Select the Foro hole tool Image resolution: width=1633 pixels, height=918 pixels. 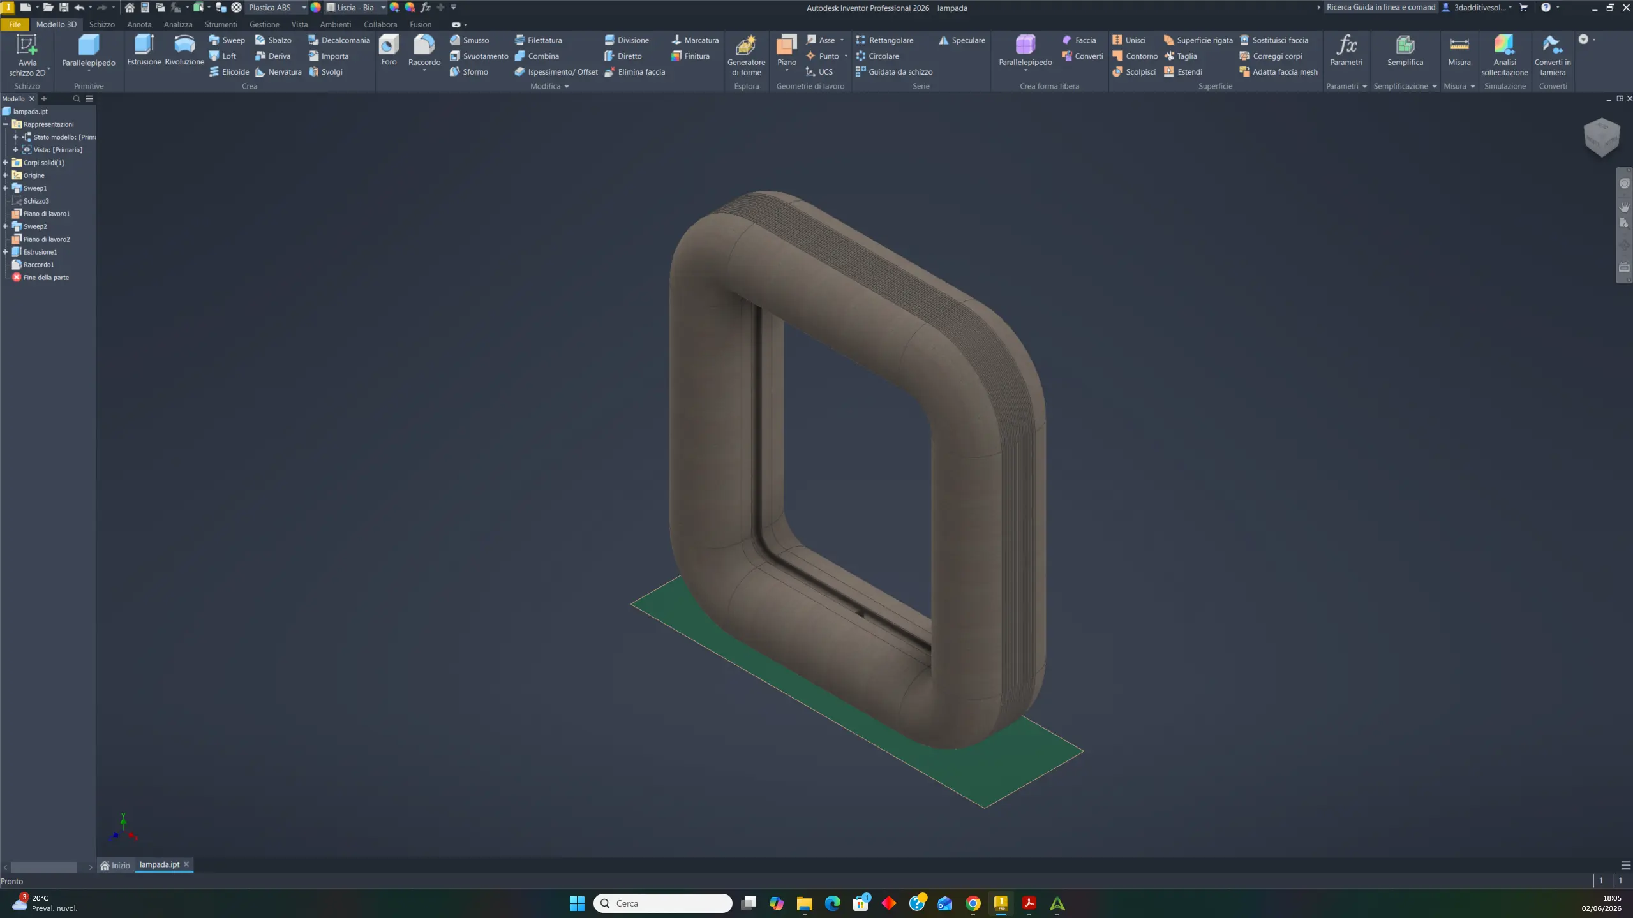click(389, 50)
